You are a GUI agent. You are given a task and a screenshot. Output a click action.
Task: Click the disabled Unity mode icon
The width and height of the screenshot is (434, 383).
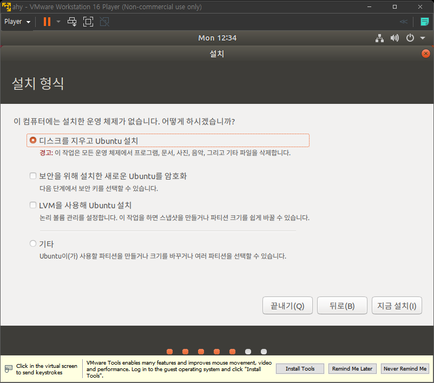point(104,22)
